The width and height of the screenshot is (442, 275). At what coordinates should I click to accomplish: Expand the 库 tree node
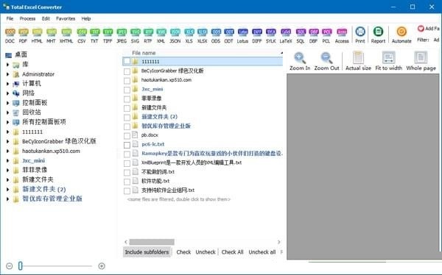pos(7,65)
